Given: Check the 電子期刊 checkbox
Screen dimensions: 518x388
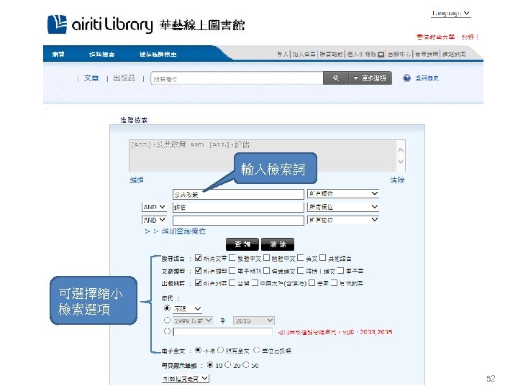Looking at the screenshot, I should point(232,271).
